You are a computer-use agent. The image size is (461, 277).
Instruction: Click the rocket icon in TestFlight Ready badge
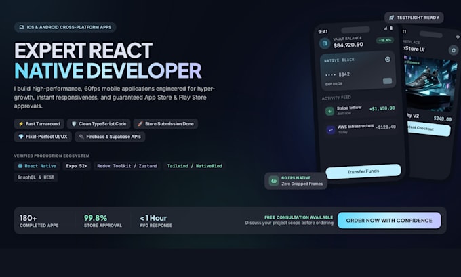pyautogui.click(x=392, y=18)
